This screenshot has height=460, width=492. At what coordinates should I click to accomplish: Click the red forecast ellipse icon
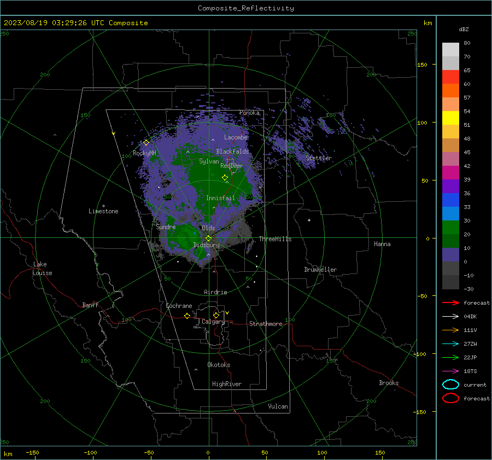(x=450, y=398)
